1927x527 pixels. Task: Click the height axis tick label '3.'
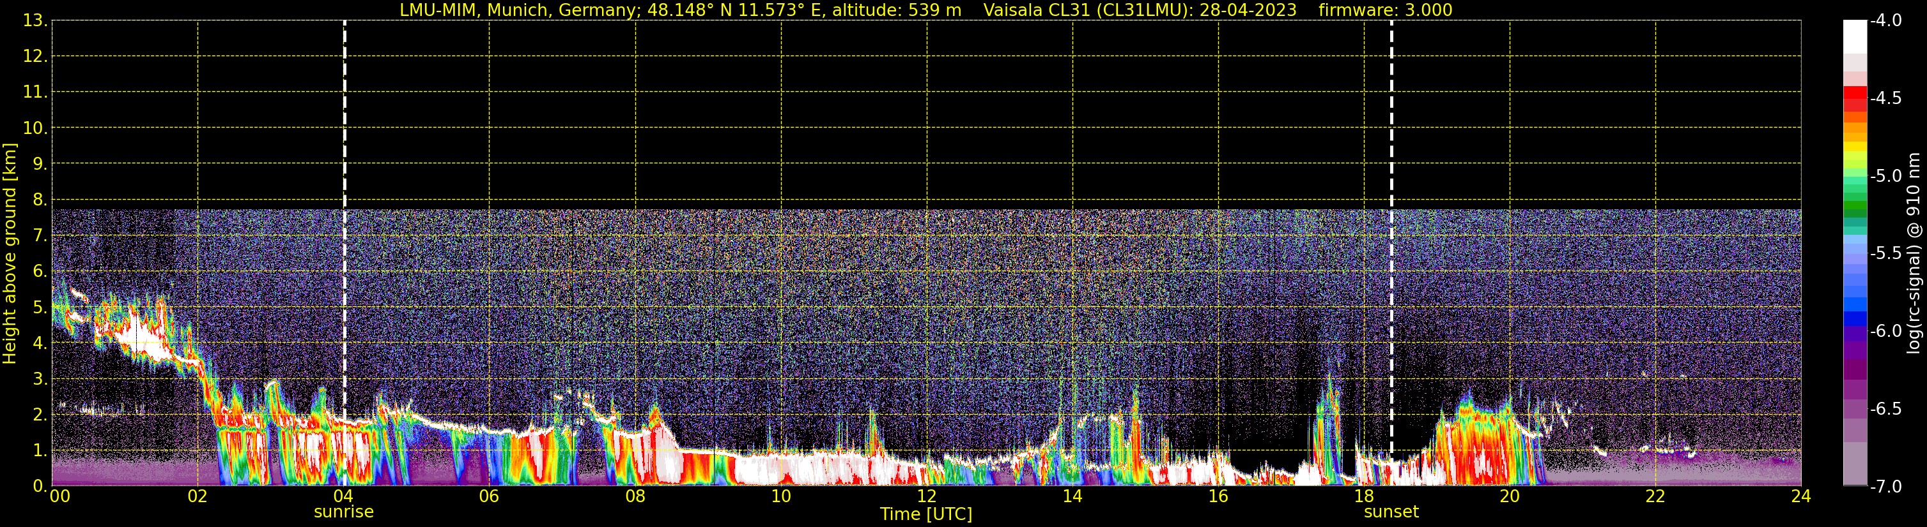tap(40, 379)
